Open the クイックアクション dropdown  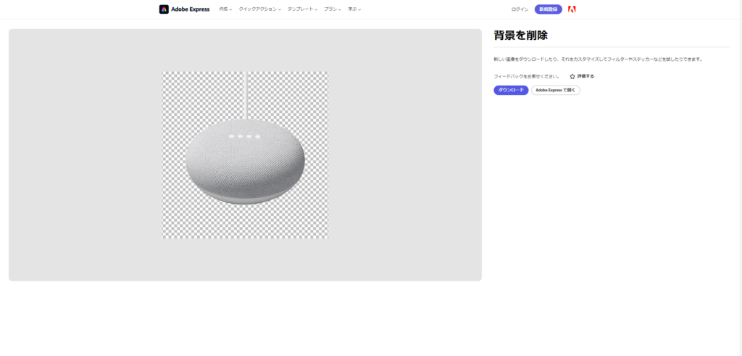point(259,9)
